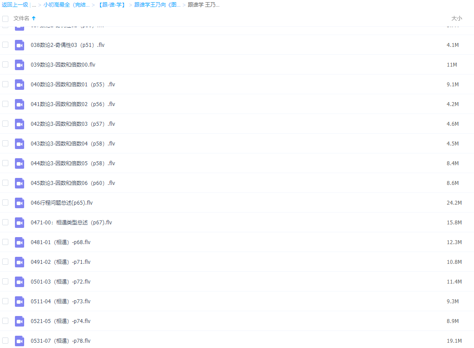Click the blue sort arrow next to 文件名

click(34, 18)
